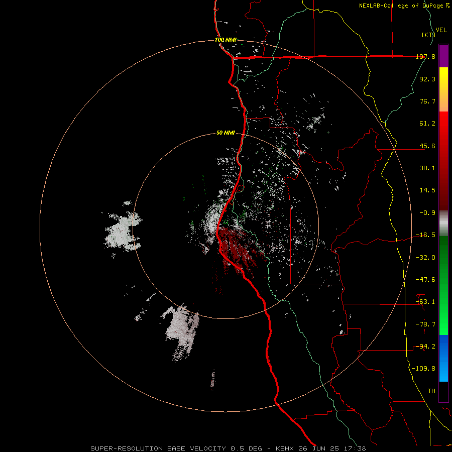Pick the blue segment of velocity color bar

[443, 358]
